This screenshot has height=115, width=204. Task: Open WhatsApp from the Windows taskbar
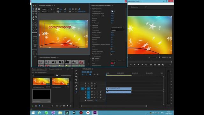coord(46,113)
